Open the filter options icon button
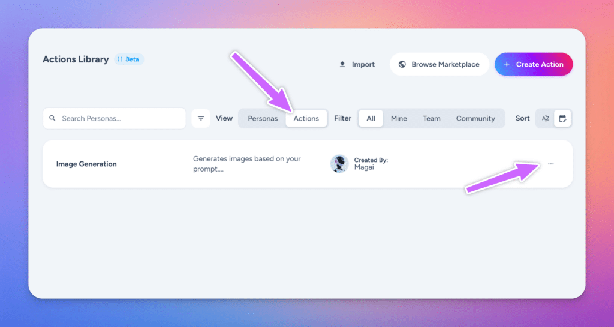Viewport: 614px width, 327px height. click(201, 118)
